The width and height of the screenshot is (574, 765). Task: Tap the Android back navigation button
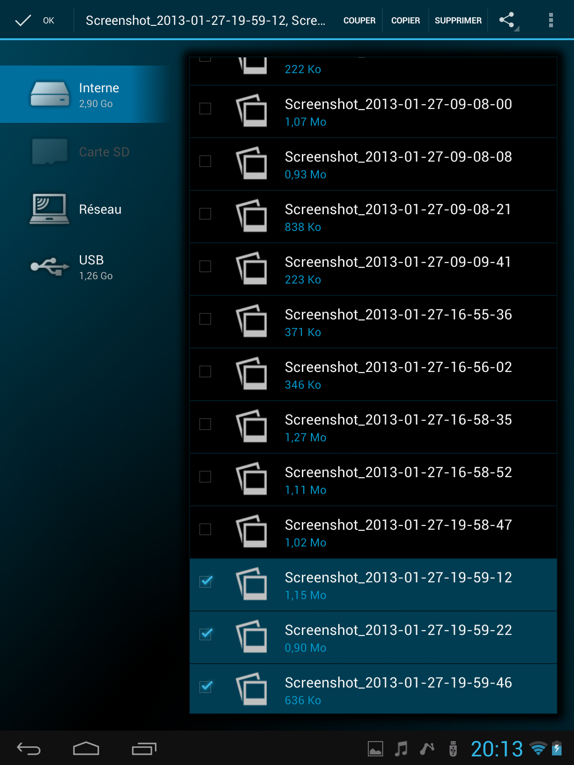(29, 749)
